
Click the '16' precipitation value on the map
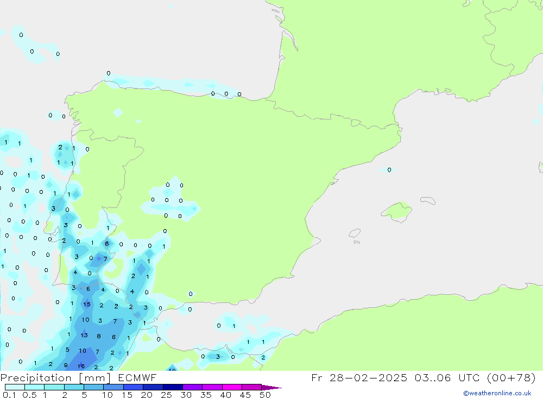81,366
